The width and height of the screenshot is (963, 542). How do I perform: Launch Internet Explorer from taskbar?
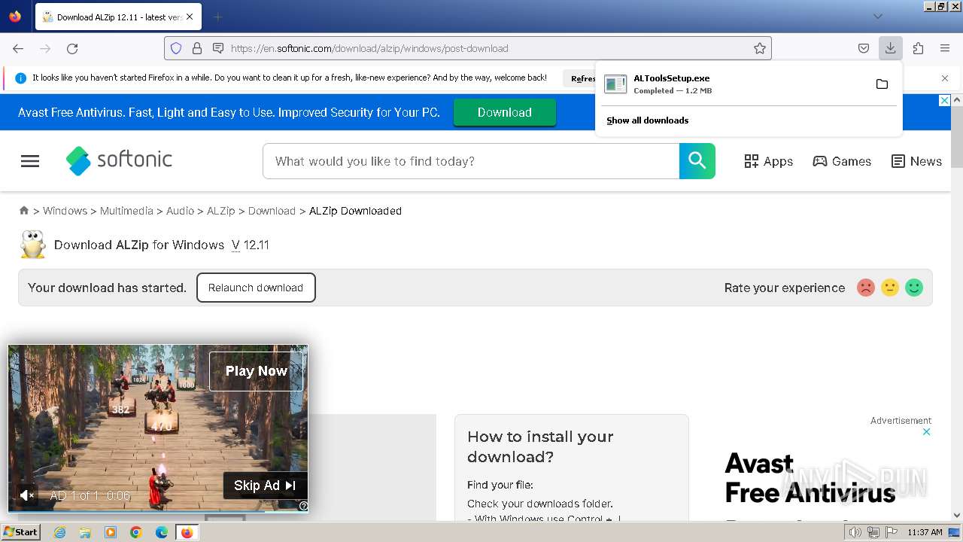(59, 532)
